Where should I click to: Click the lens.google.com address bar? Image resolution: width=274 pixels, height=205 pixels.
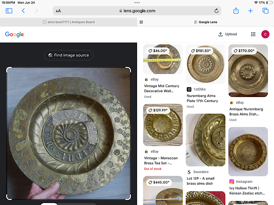pyautogui.click(x=137, y=11)
